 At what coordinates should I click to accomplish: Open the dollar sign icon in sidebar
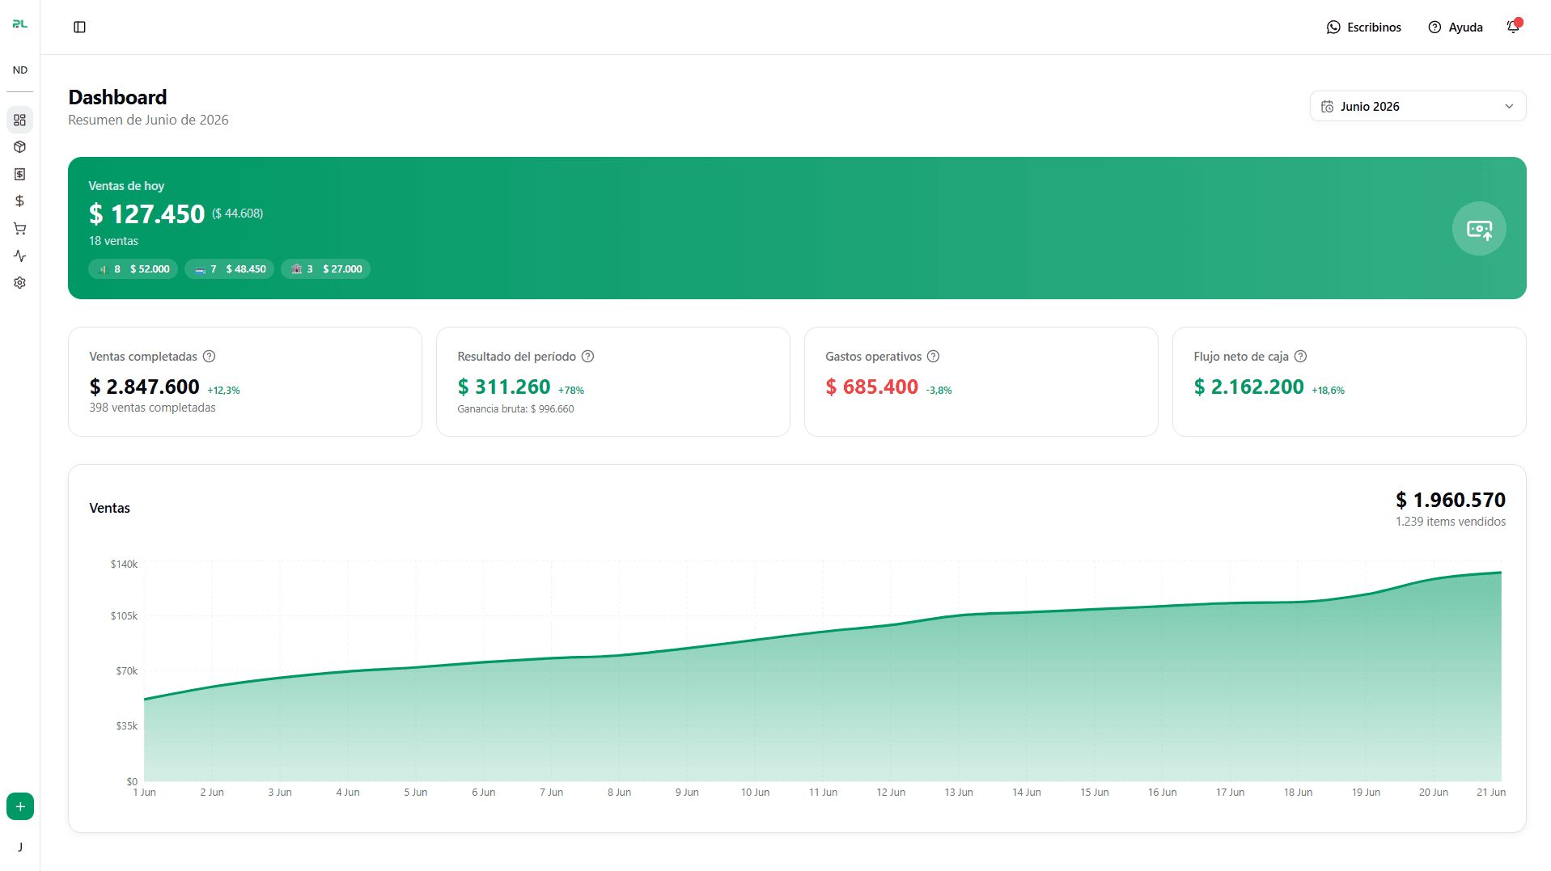[x=20, y=201]
